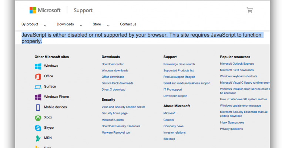285x148 pixels.
Task: Open Security home page link
Action: pos(114,113)
